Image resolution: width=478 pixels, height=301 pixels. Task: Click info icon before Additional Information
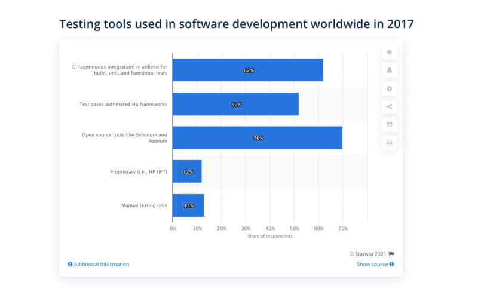71,264
